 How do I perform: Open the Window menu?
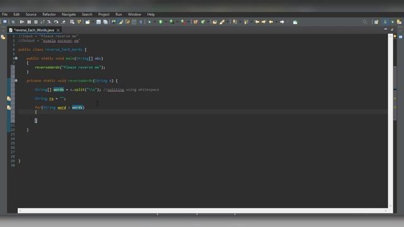click(x=134, y=15)
